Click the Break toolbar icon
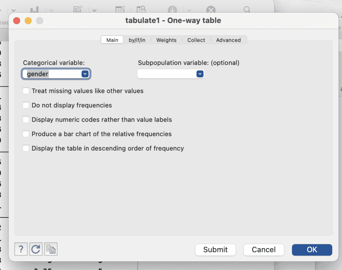The image size is (342, 270). tap(211, 10)
